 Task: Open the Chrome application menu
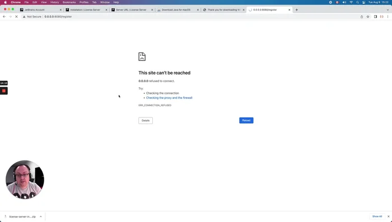pos(16,2)
